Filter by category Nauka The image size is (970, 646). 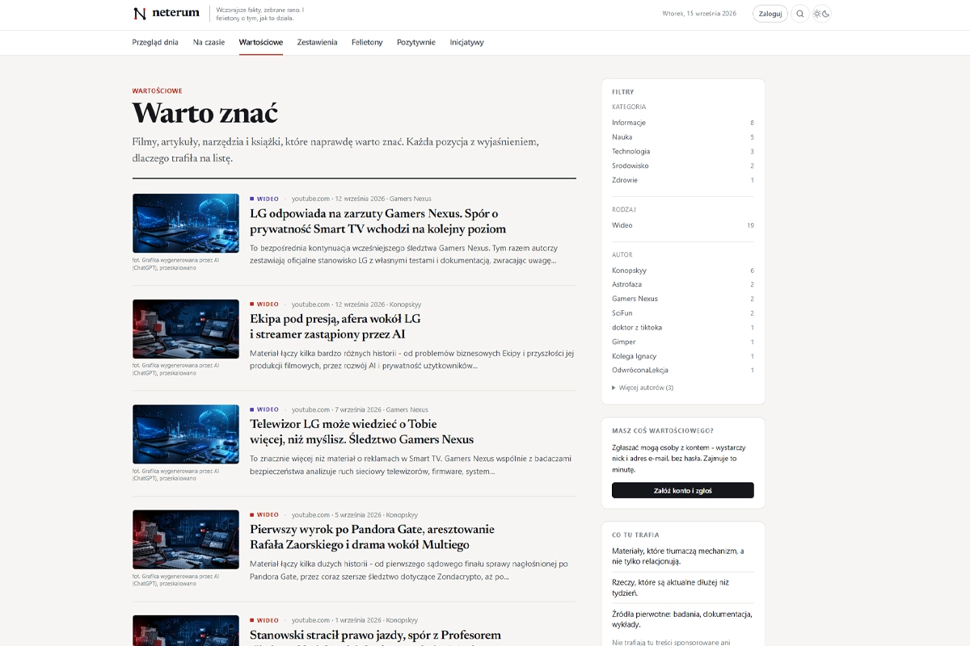point(683,137)
